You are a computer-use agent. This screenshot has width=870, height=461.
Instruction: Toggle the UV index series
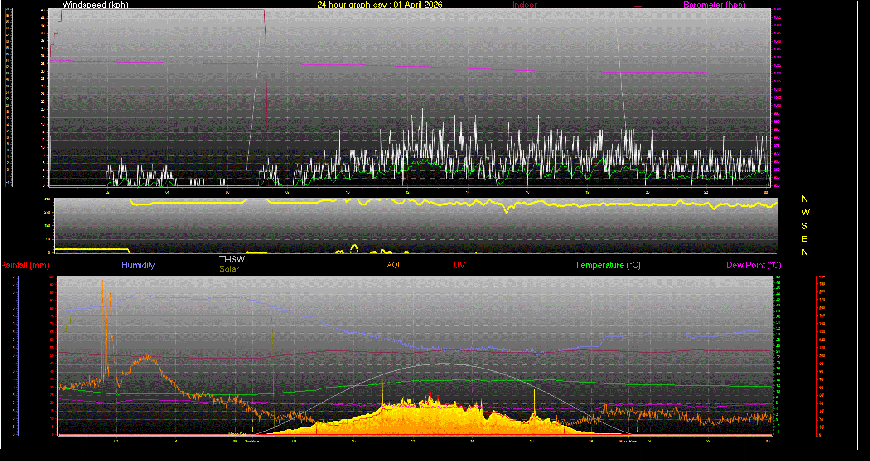click(x=459, y=265)
